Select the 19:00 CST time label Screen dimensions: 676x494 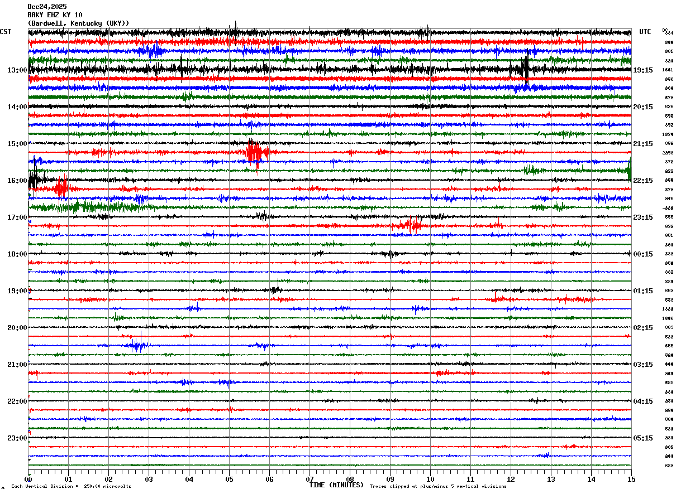click(17, 291)
